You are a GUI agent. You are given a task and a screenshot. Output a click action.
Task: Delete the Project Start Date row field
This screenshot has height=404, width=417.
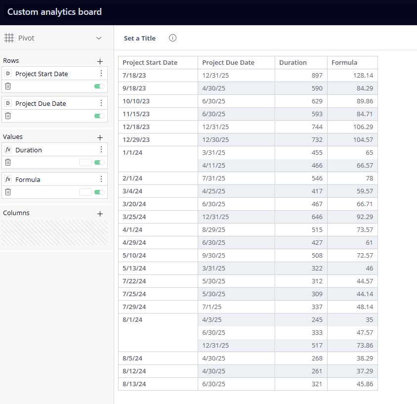click(x=8, y=86)
